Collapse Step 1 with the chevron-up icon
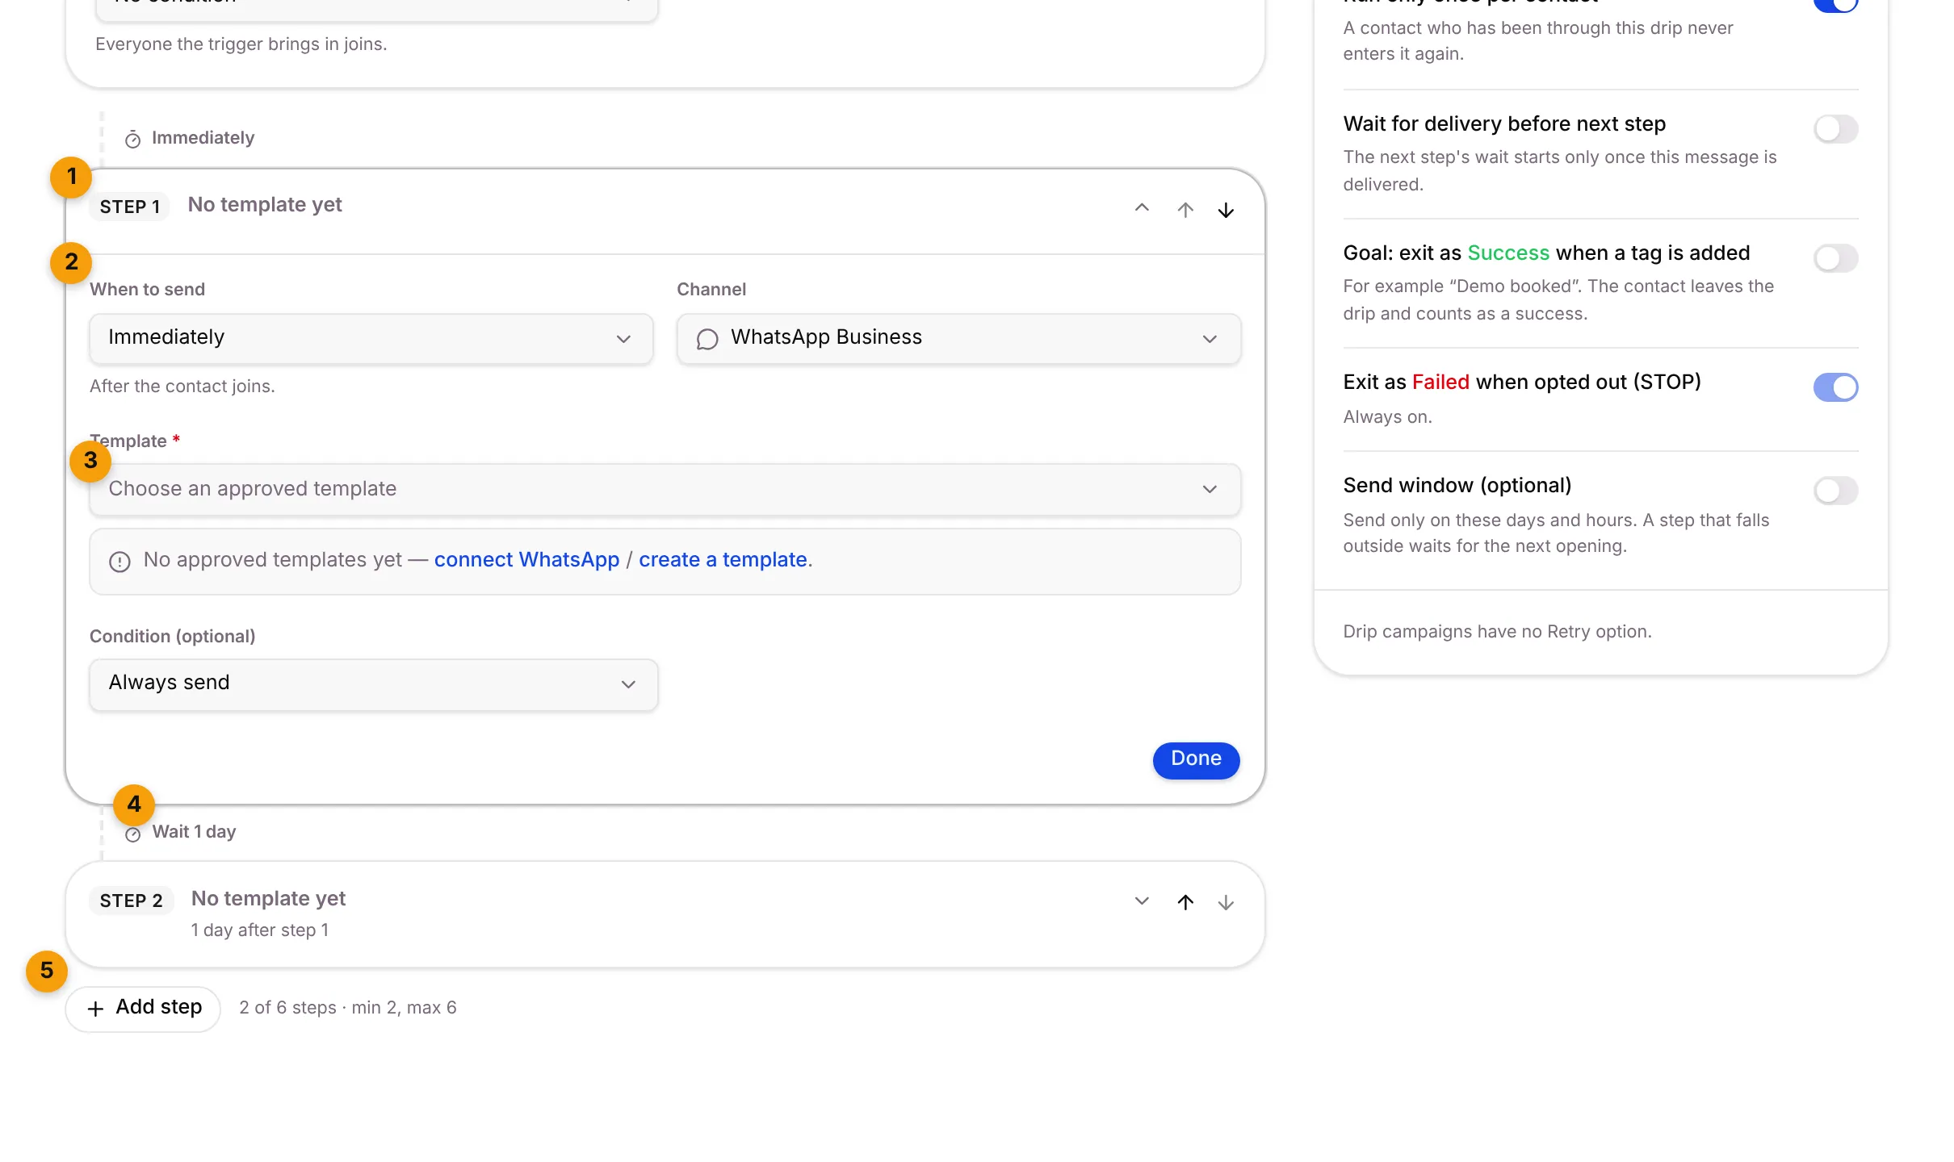 coord(1142,208)
